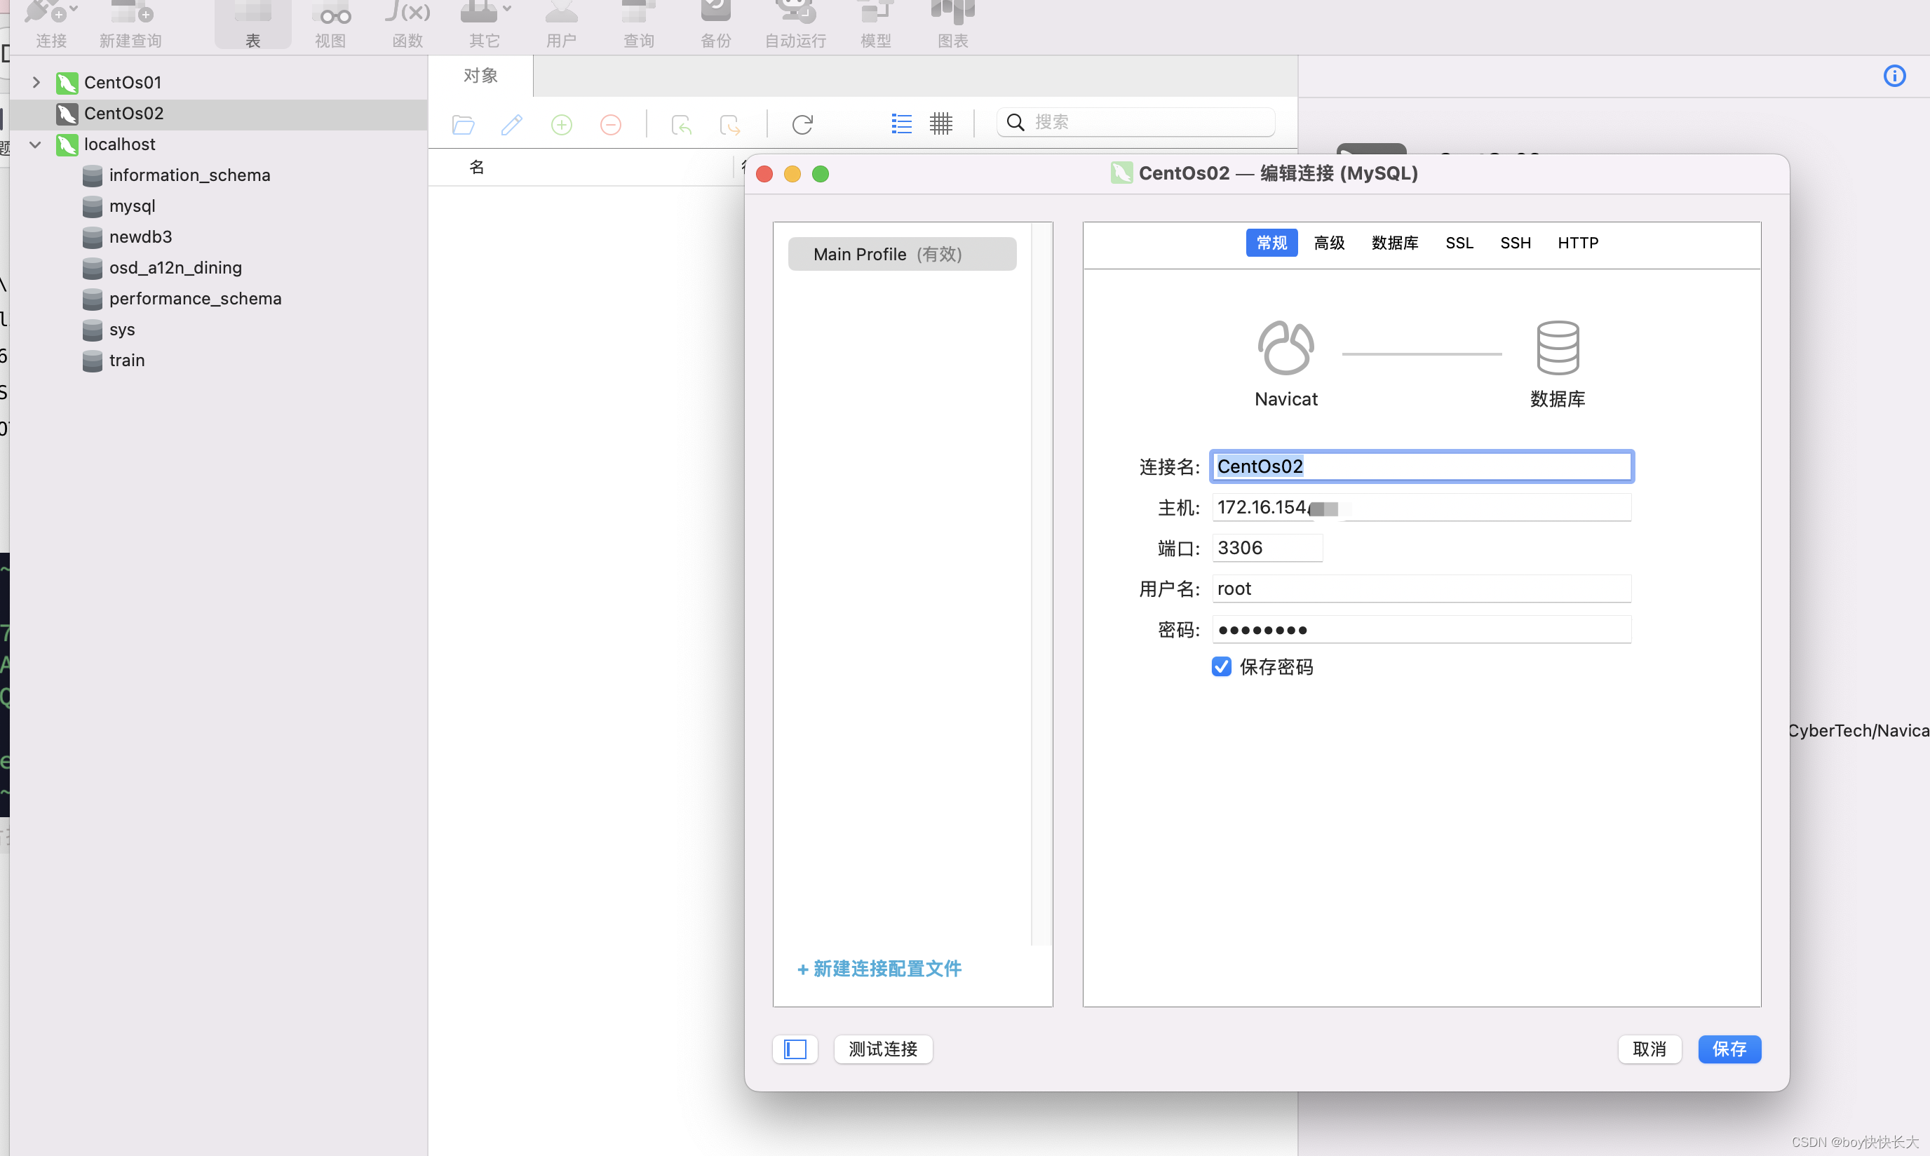Click the refresh objects icon
The height and width of the screenshot is (1156, 1930).
click(x=802, y=124)
